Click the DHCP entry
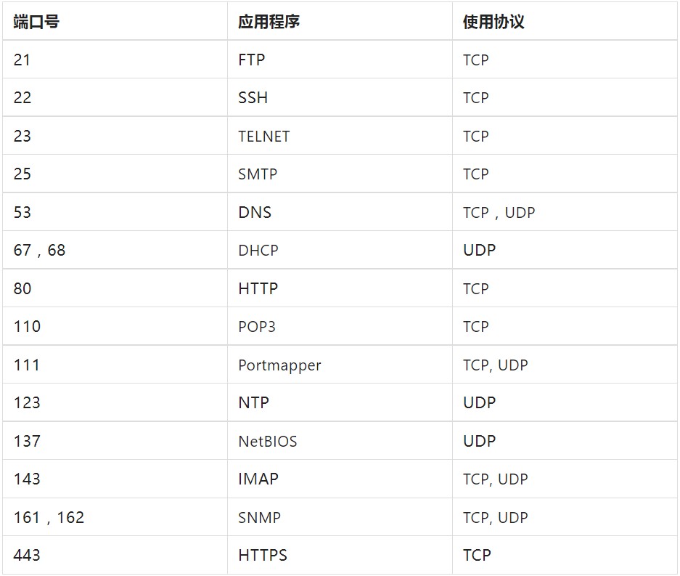This screenshot has width=680, height=576. [258, 251]
